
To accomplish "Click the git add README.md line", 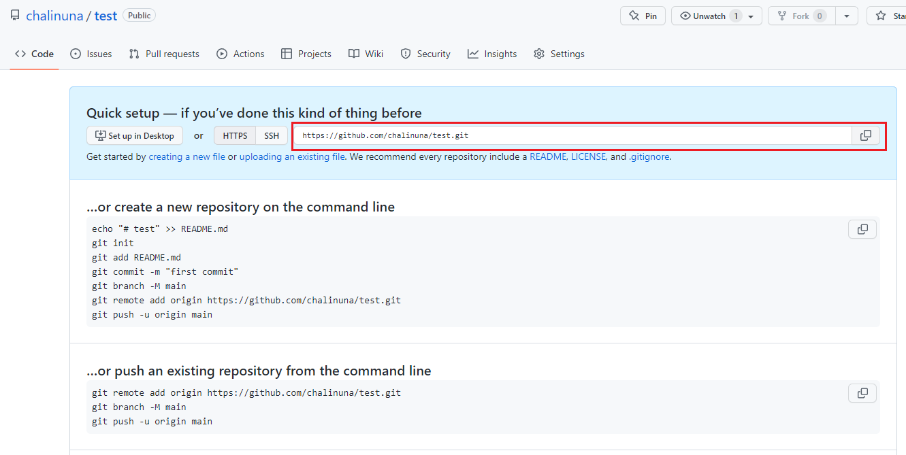I will point(136,258).
